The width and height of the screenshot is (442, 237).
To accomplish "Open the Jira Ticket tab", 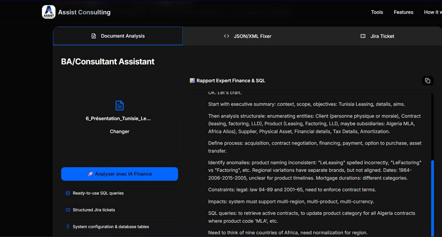I will pyautogui.click(x=377, y=36).
